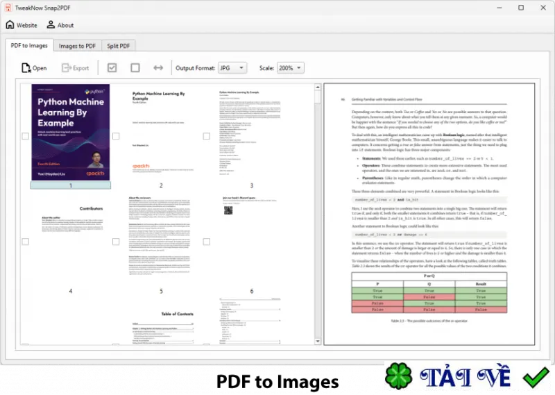555x395 pixels.
Task: Tick the checkbox for page 1 thumbnail
Action: [x=26, y=136]
